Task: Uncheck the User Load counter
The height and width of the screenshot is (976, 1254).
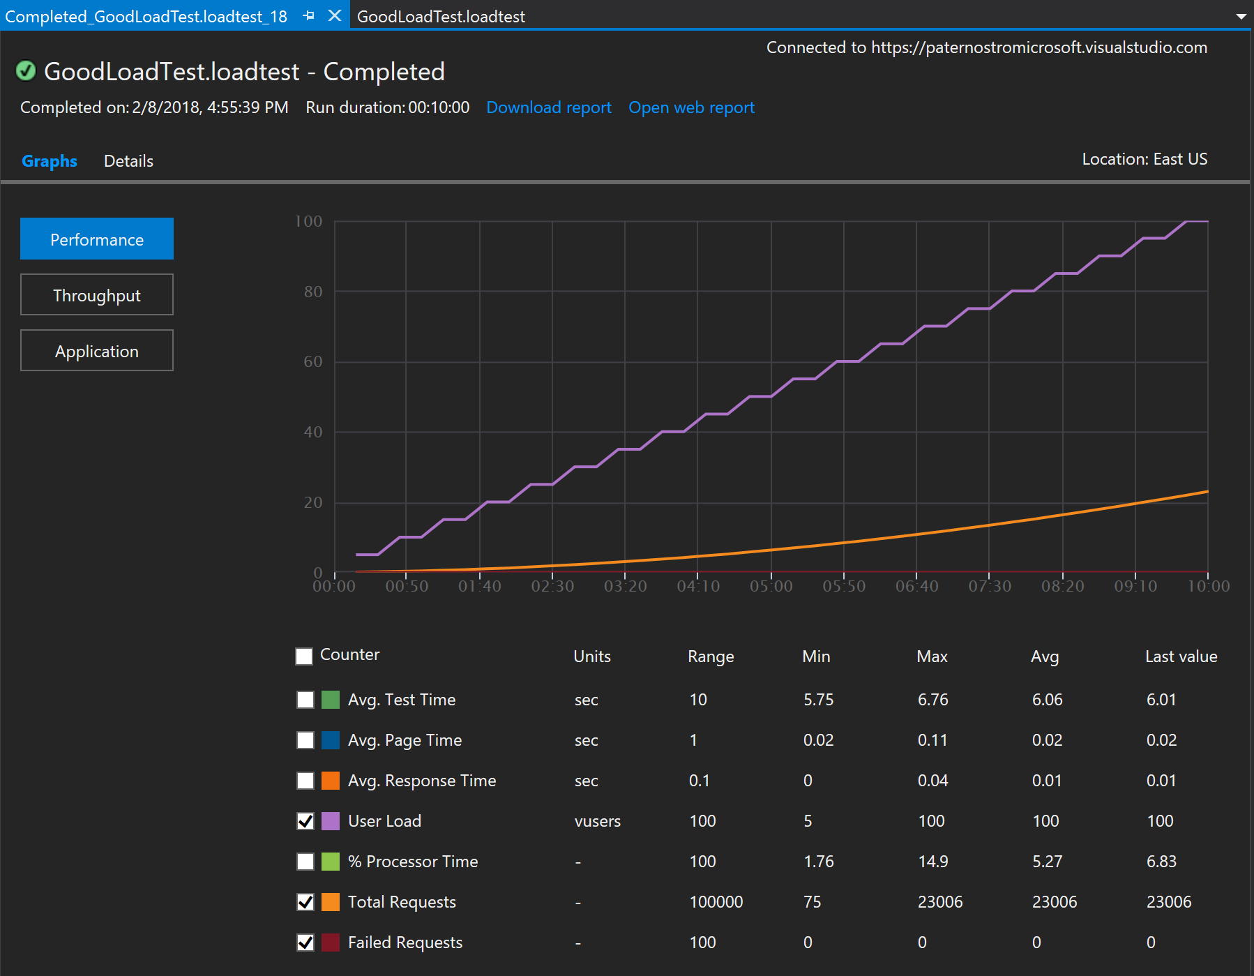Action: [x=305, y=821]
